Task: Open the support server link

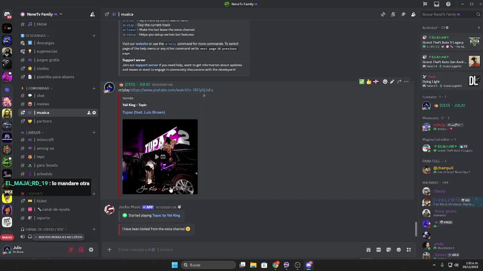Action: tap(147, 65)
